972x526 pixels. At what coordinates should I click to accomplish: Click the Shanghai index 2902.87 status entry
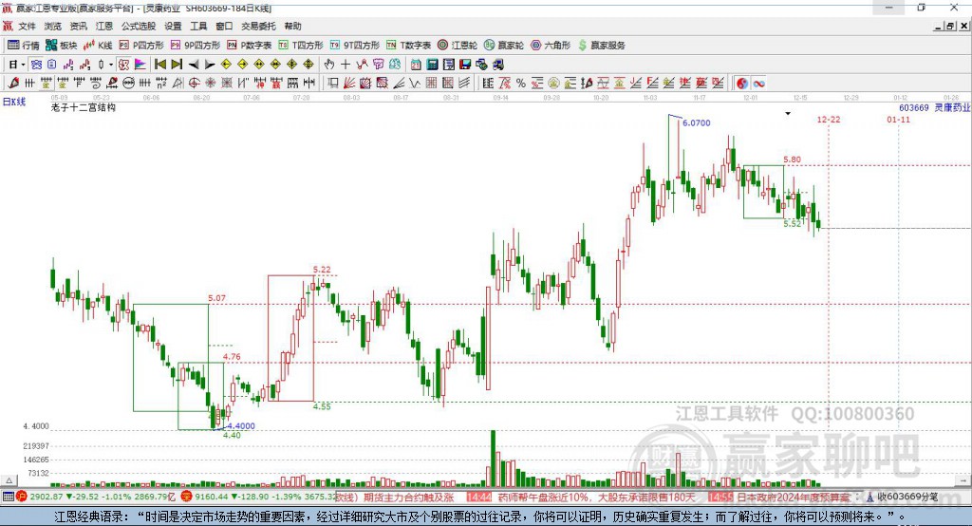click(98, 497)
